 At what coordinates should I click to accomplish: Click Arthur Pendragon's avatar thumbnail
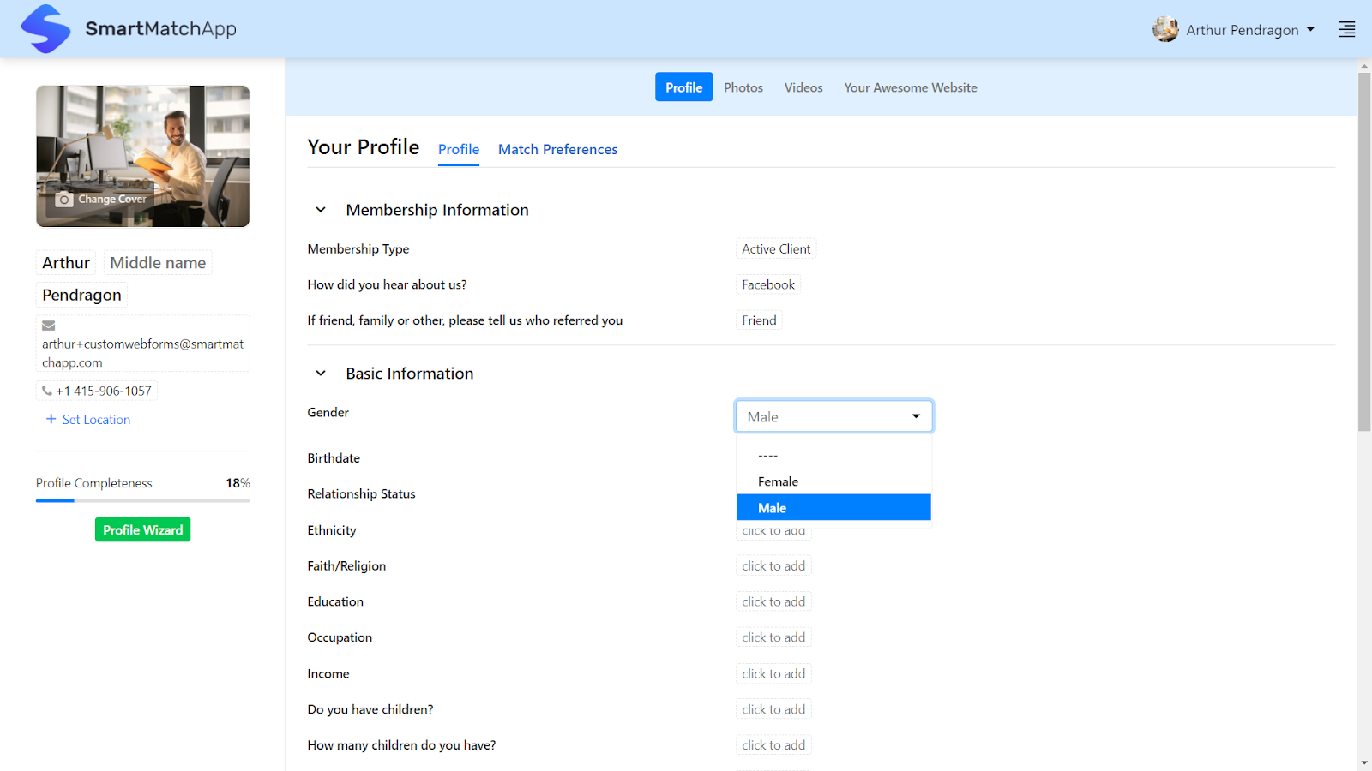(1165, 28)
